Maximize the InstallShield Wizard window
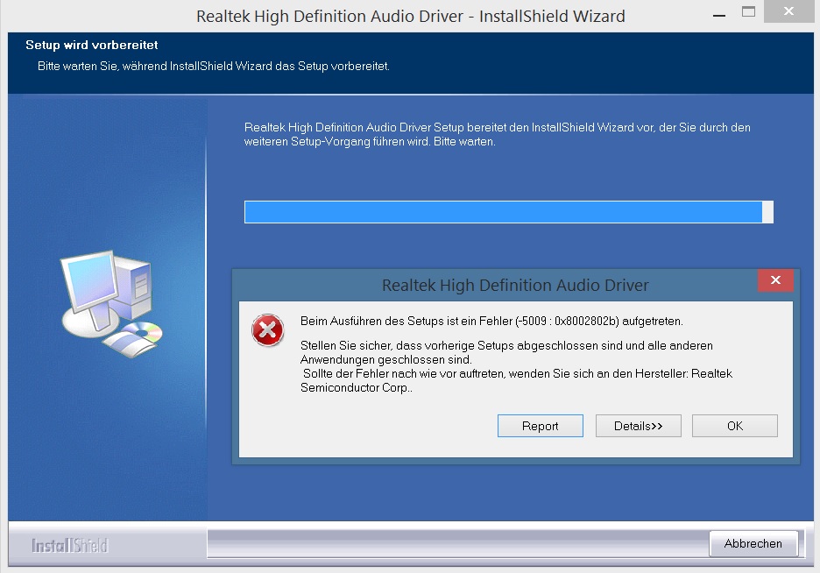Viewport: 820px width, 573px height. tap(748, 11)
